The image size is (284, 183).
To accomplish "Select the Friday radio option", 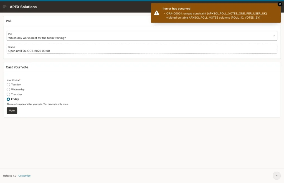I will (x=8, y=99).
